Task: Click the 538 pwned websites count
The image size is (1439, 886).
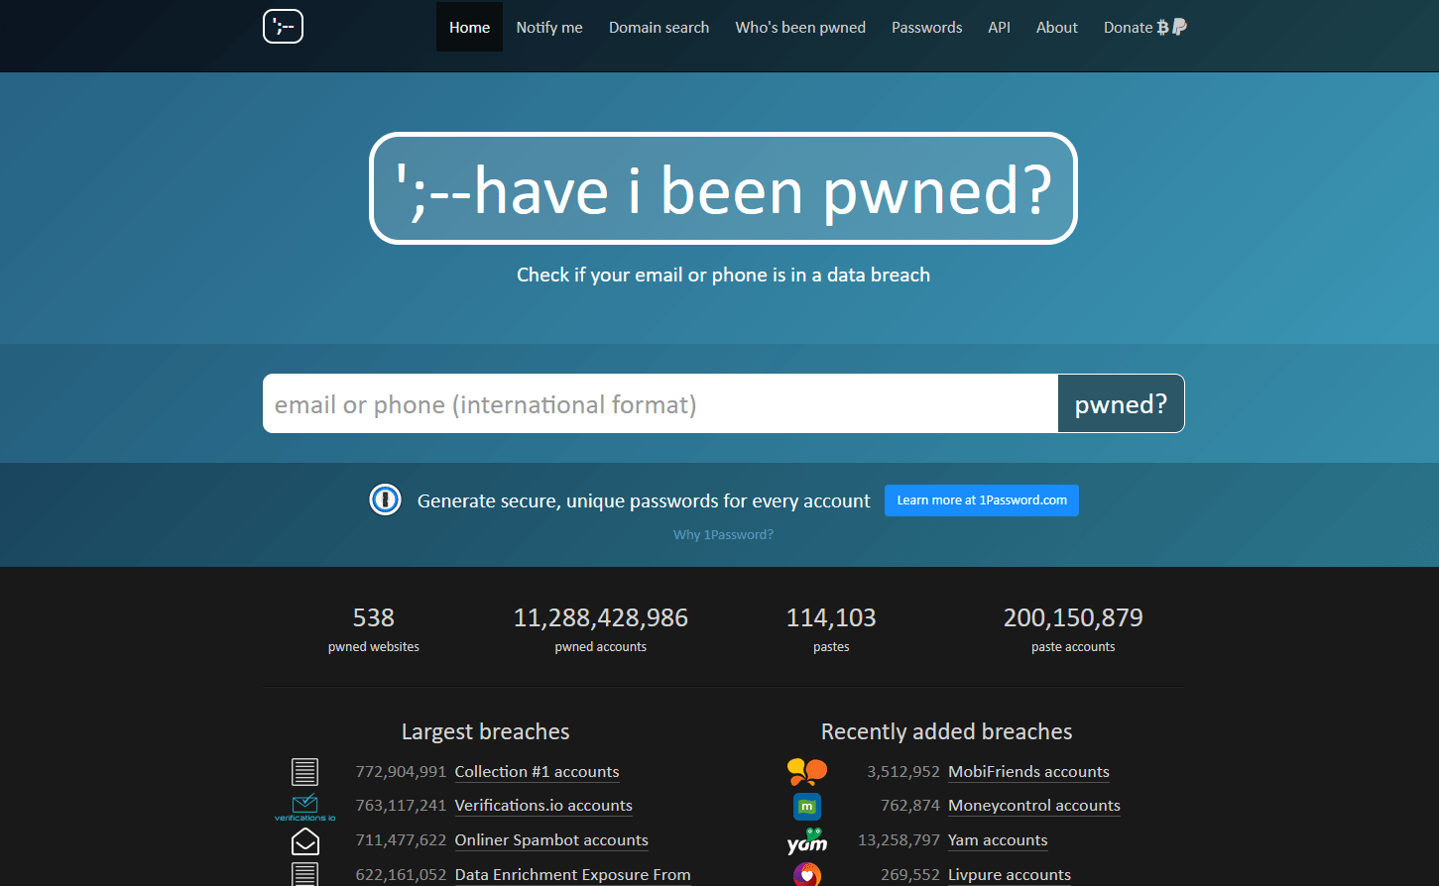Action: pos(374,617)
